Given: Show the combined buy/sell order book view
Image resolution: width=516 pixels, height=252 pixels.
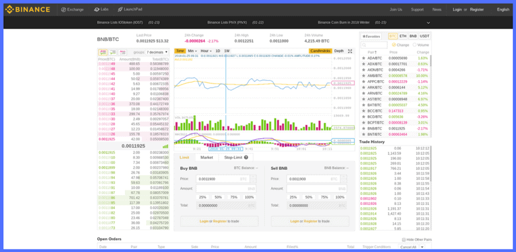Looking at the screenshot, I should tap(103, 52).
